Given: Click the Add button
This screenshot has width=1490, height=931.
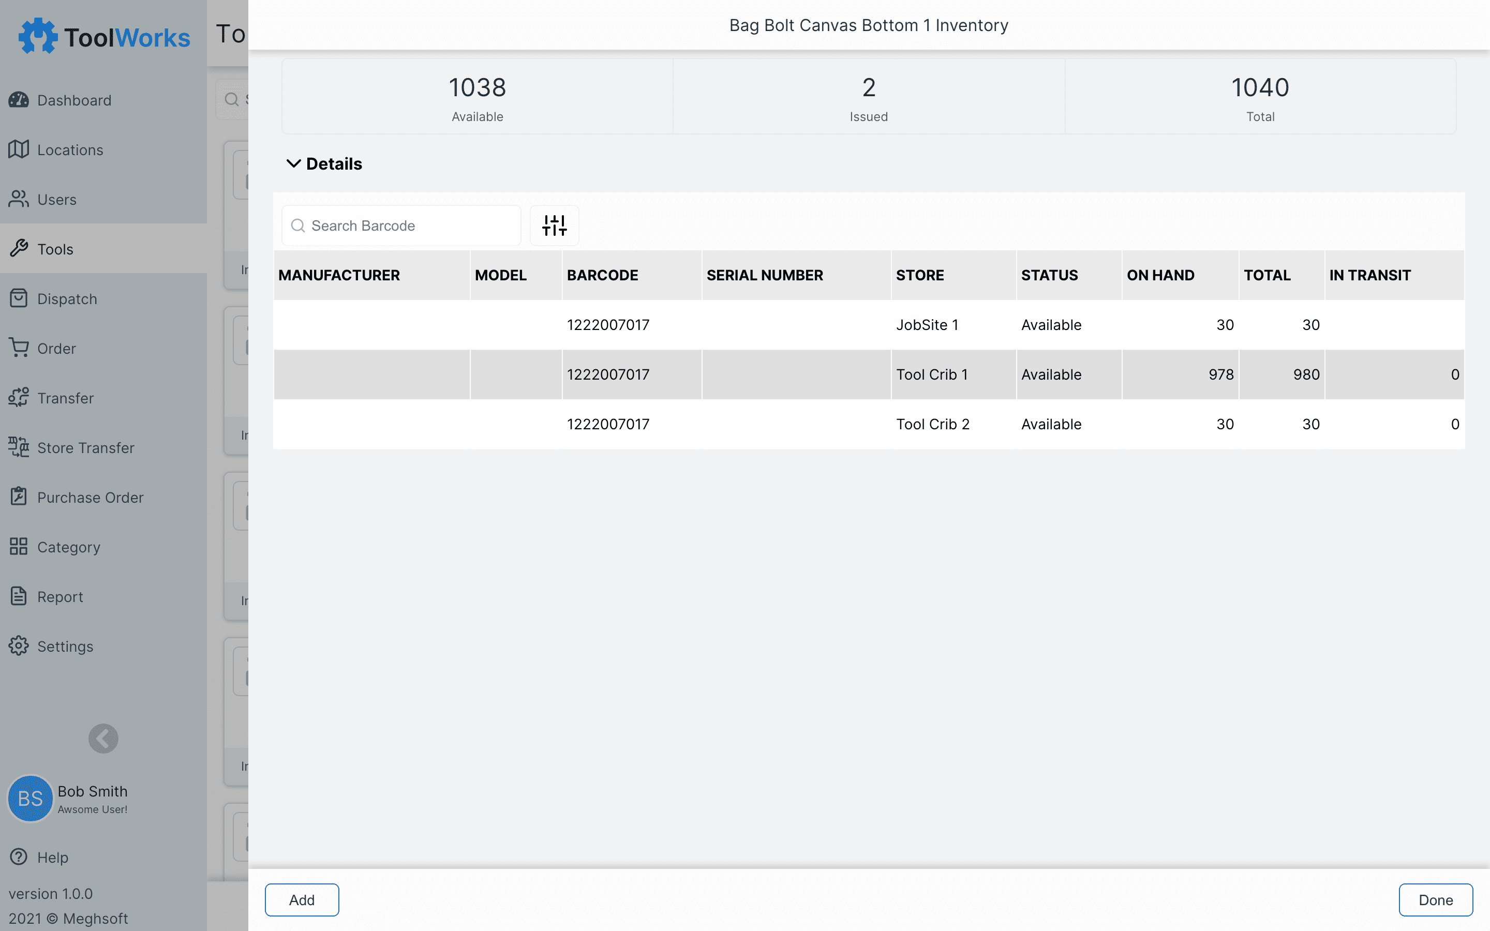Looking at the screenshot, I should coord(302,899).
